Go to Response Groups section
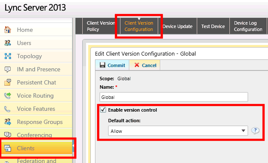This screenshot has height=163, width=268. 36,122
